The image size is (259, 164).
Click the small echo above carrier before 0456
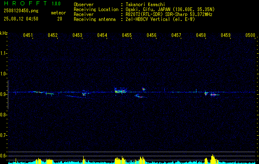pyautogui.click(x=144, y=89)
